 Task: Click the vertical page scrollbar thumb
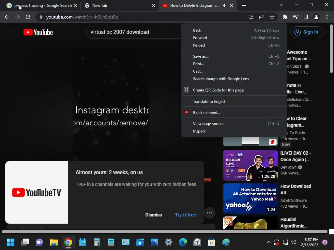pyautogui.click(x=331, y=49)
